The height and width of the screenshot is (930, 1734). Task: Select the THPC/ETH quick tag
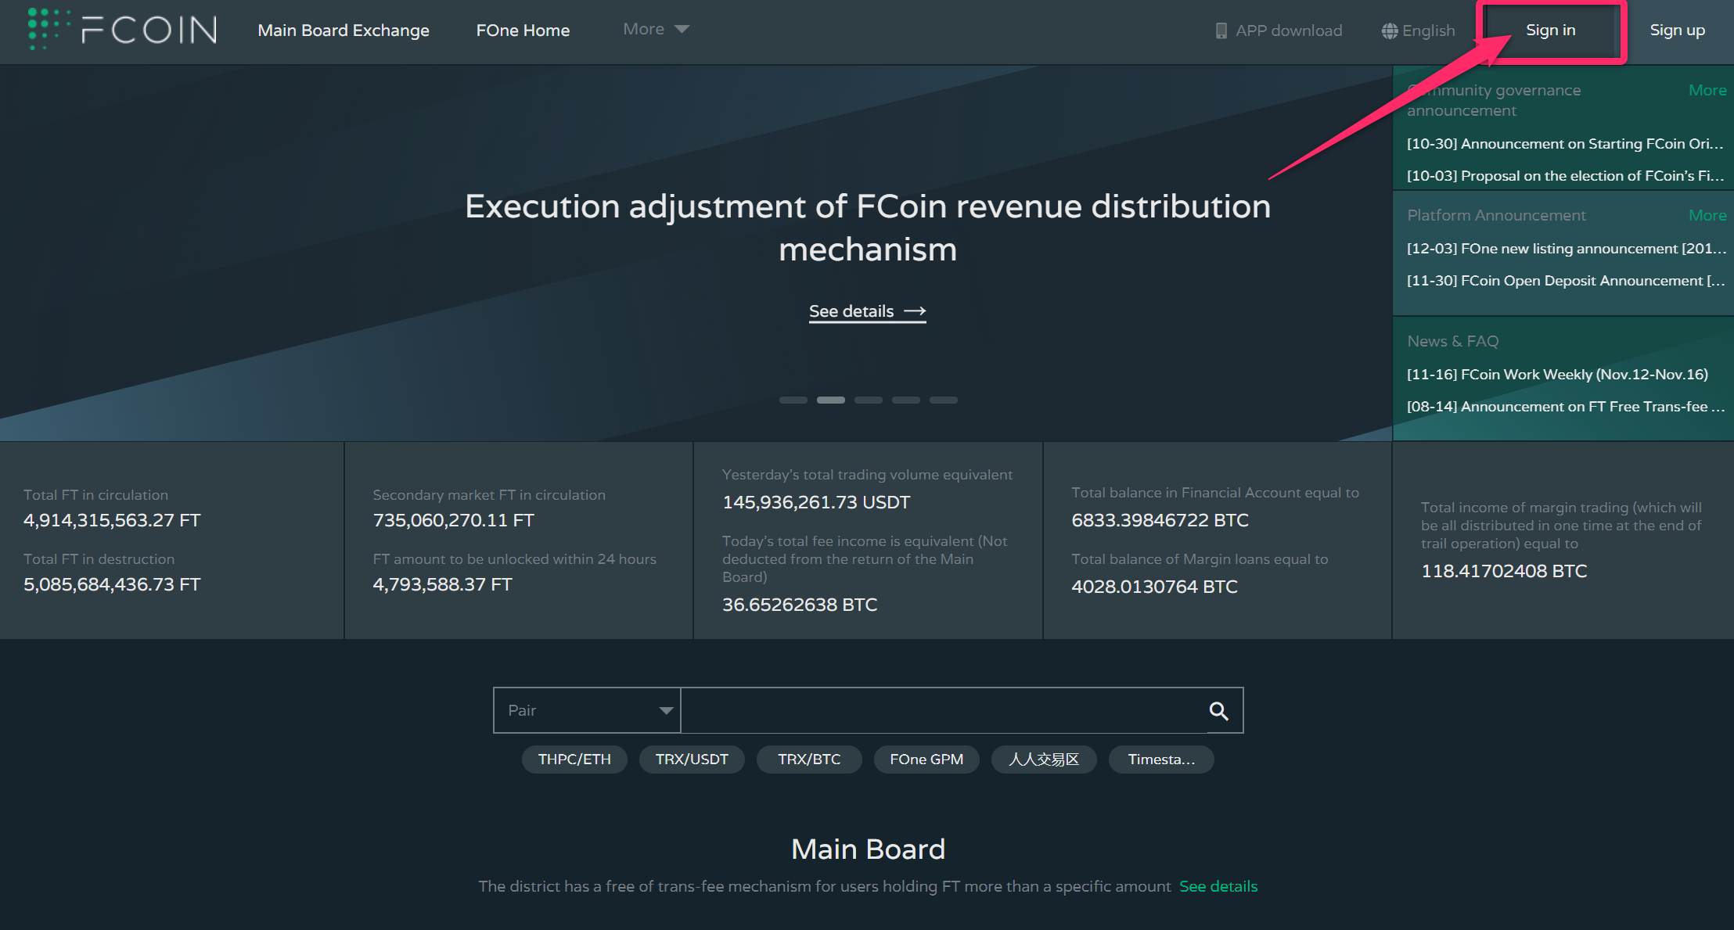tap(574, 759)
